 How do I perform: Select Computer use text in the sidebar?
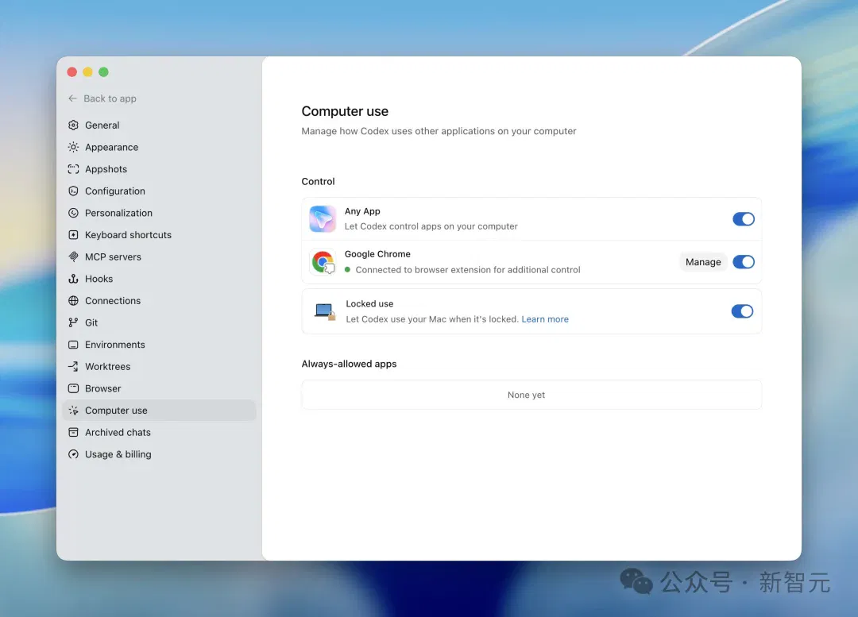pos(116,411)
